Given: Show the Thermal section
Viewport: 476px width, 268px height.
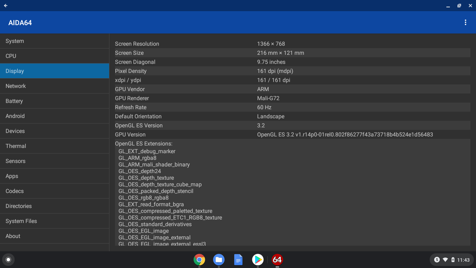Looking at the screenshot, I should click(54, 146).
